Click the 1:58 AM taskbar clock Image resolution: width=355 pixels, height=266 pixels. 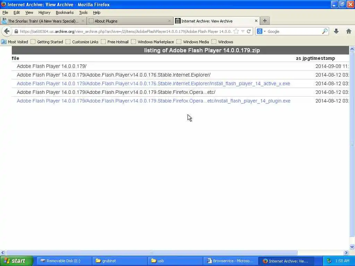coord(342,261)
